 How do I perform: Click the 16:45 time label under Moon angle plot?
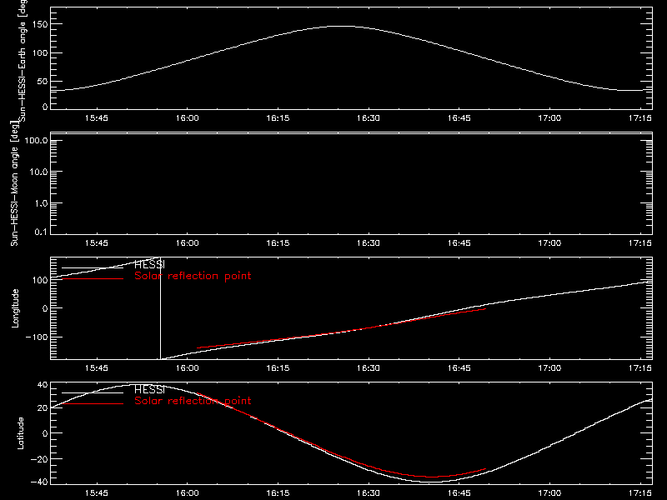tap(459, 243)
